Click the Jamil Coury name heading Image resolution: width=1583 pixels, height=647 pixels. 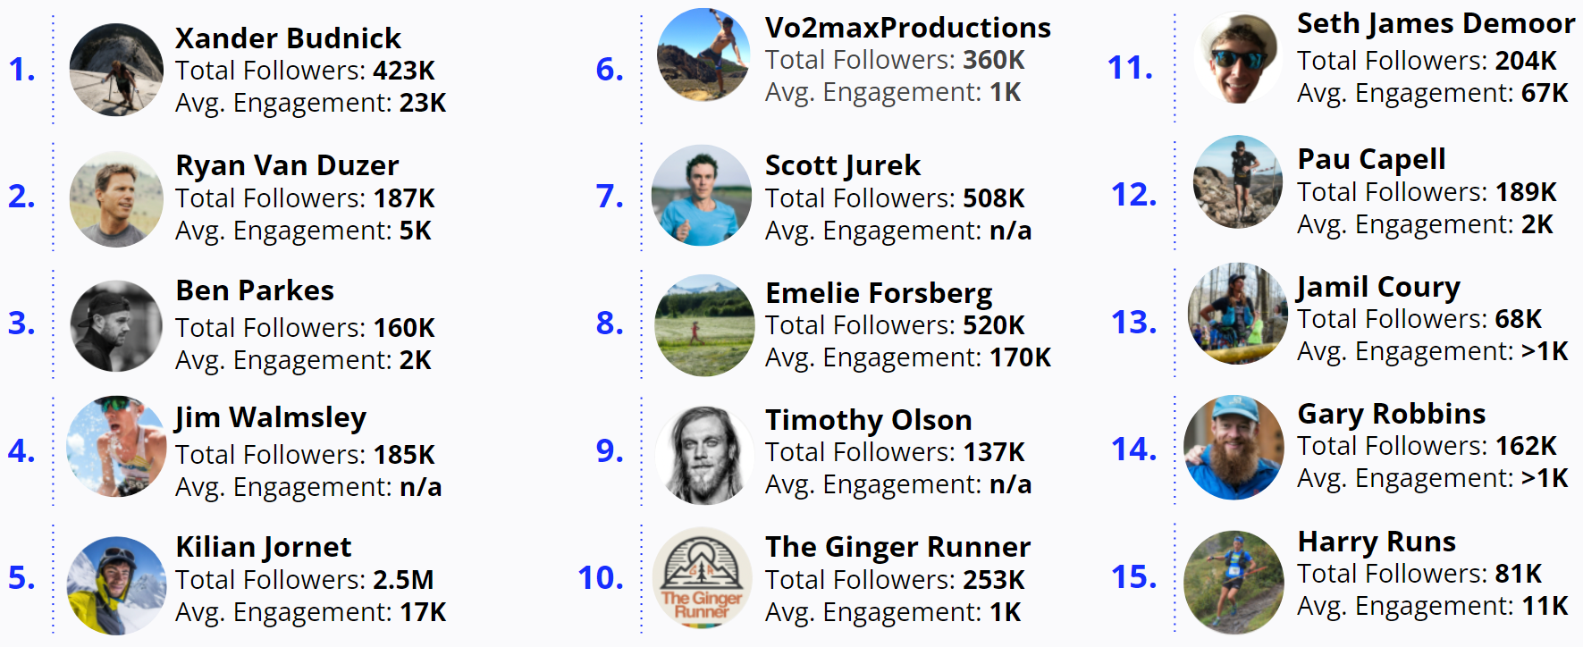point(1378,287)
